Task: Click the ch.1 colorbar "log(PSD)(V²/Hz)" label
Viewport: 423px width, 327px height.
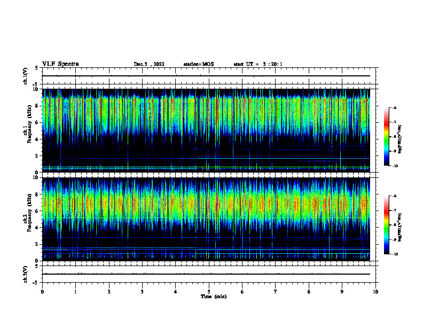Action: pos(400,139)
